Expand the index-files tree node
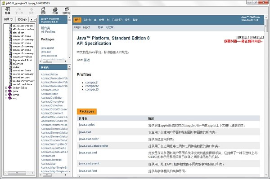Viewport: 270px width, 179px height. [x=6, y=87]
